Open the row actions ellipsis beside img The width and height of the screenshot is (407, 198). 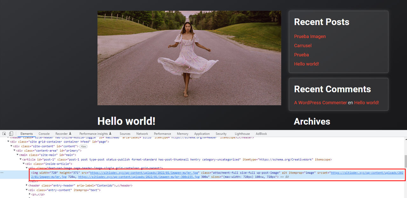pyautogui.click(x=2, y=173)
